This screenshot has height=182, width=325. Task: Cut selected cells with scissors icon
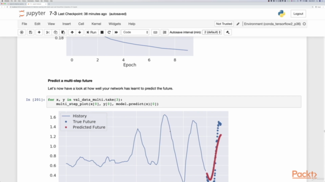coord(48,32)
